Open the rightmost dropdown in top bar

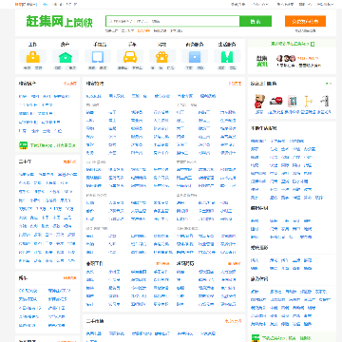325,4
